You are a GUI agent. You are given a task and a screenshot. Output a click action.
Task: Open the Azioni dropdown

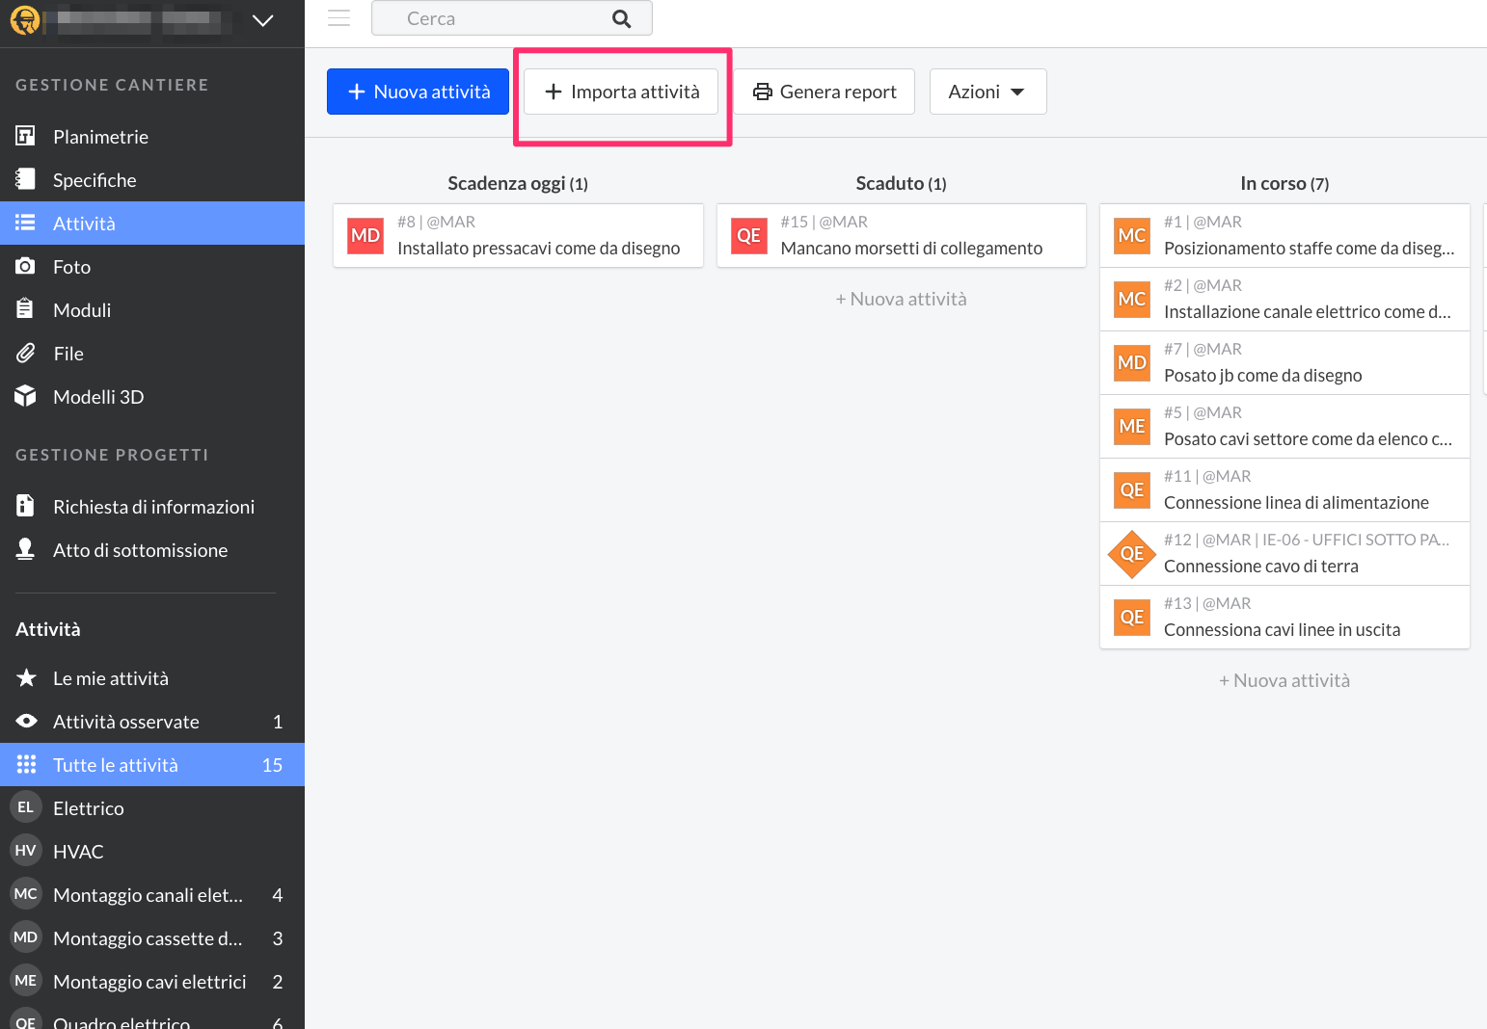pyautogui.click(x=987, y=92)
